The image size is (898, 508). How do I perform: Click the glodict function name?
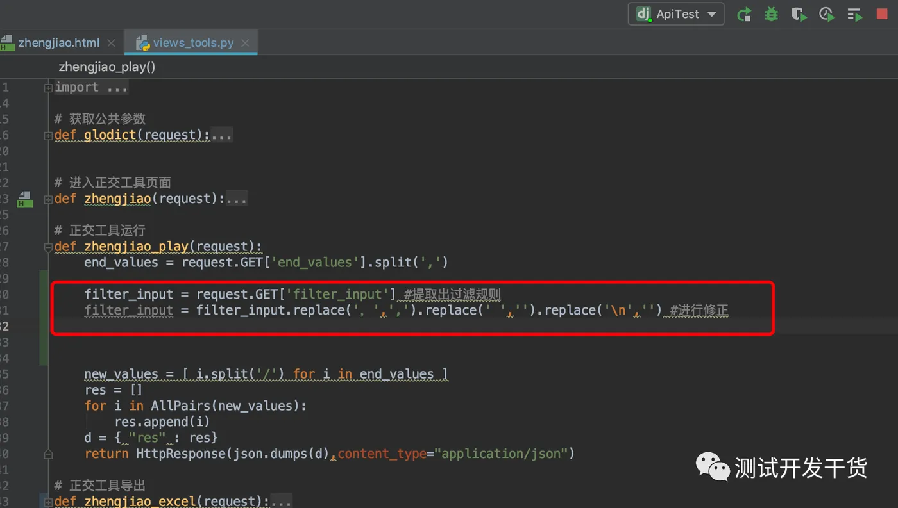tap(110, 135)
